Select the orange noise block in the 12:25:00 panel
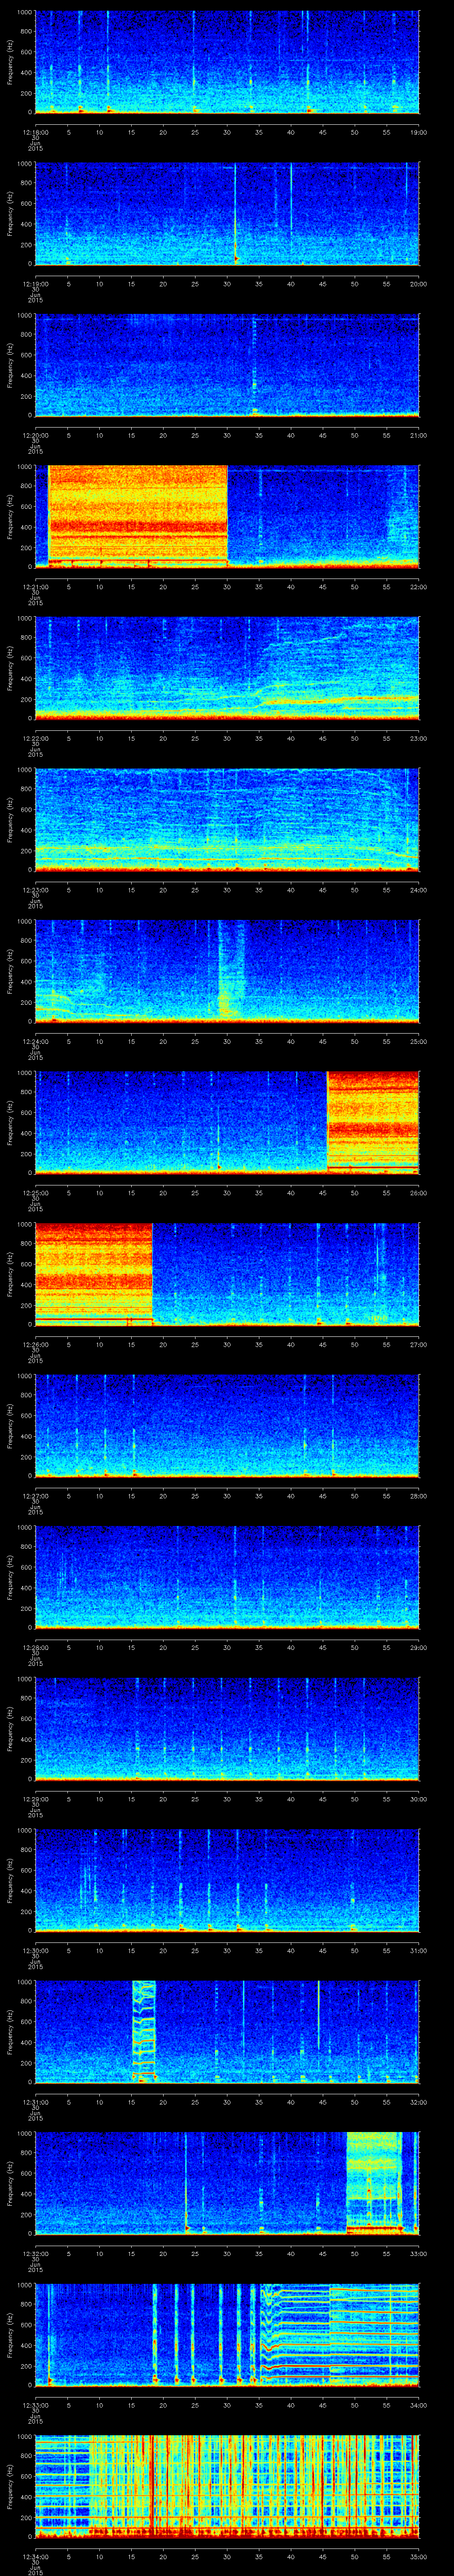Screen dimensions: 454x2576 click(373, 1123)
